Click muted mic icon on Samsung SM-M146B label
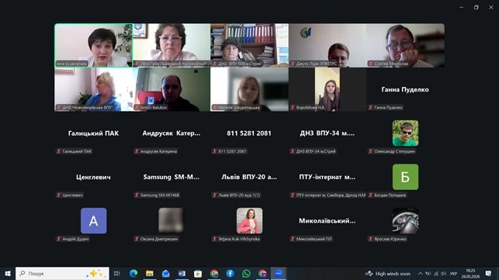This screenshot has height=280, width=499. [137, 195]
